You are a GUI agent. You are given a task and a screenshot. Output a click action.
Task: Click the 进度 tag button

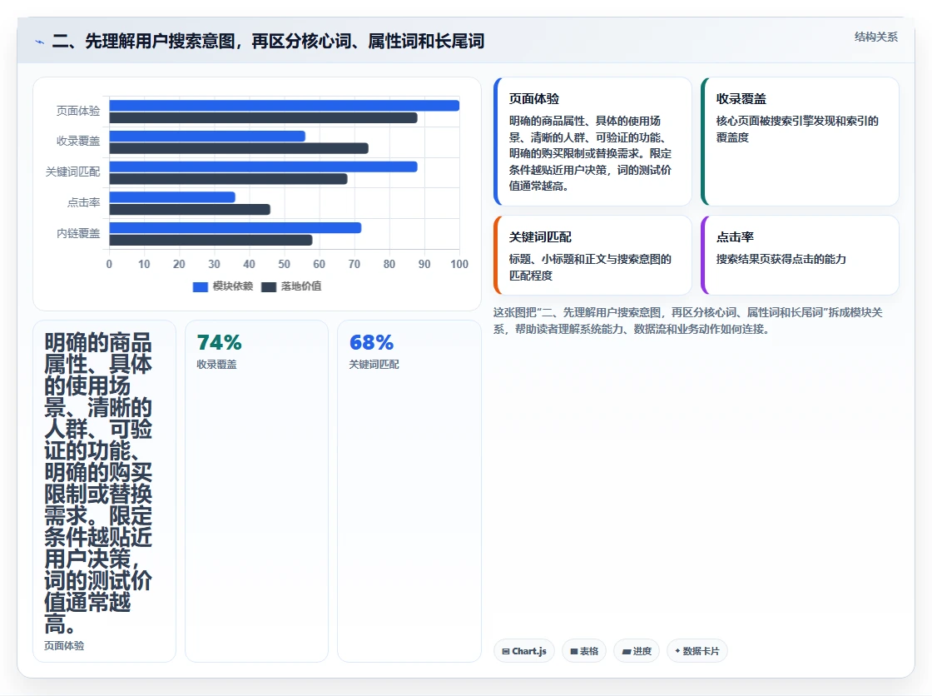636,651
